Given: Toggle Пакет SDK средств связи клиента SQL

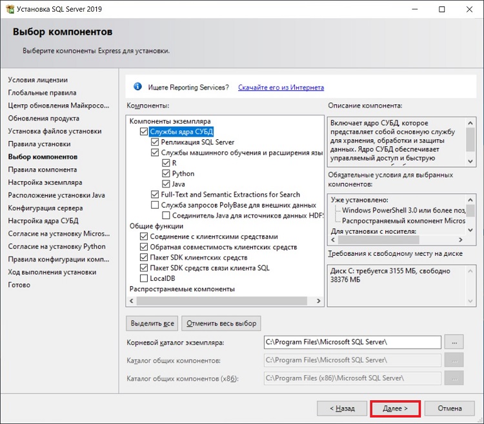Looking at the screenshot, I should tap(144, 268).
